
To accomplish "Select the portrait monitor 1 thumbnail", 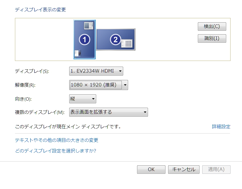I will point(84,39).
